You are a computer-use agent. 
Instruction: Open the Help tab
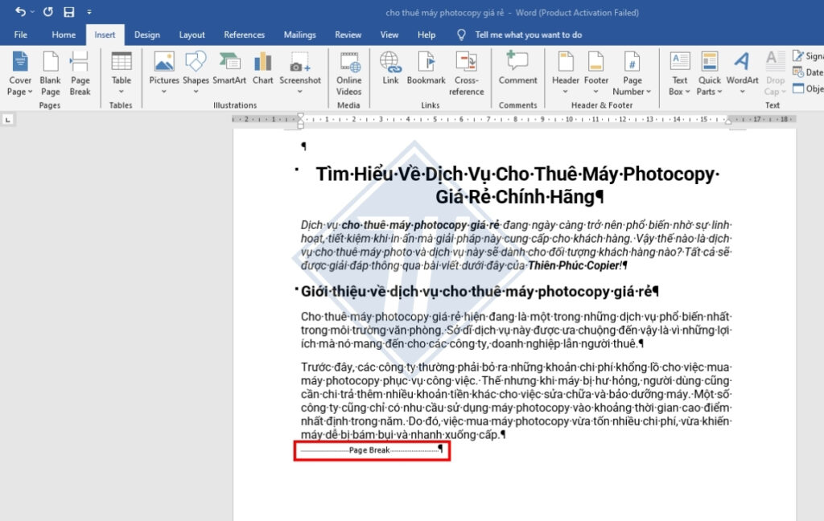pyautogui.click(x=426, y=35)
